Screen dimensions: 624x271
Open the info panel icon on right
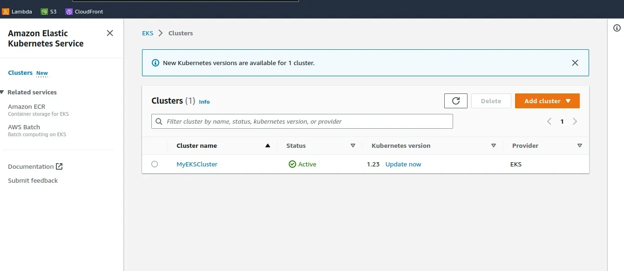[x=617, y=28]
